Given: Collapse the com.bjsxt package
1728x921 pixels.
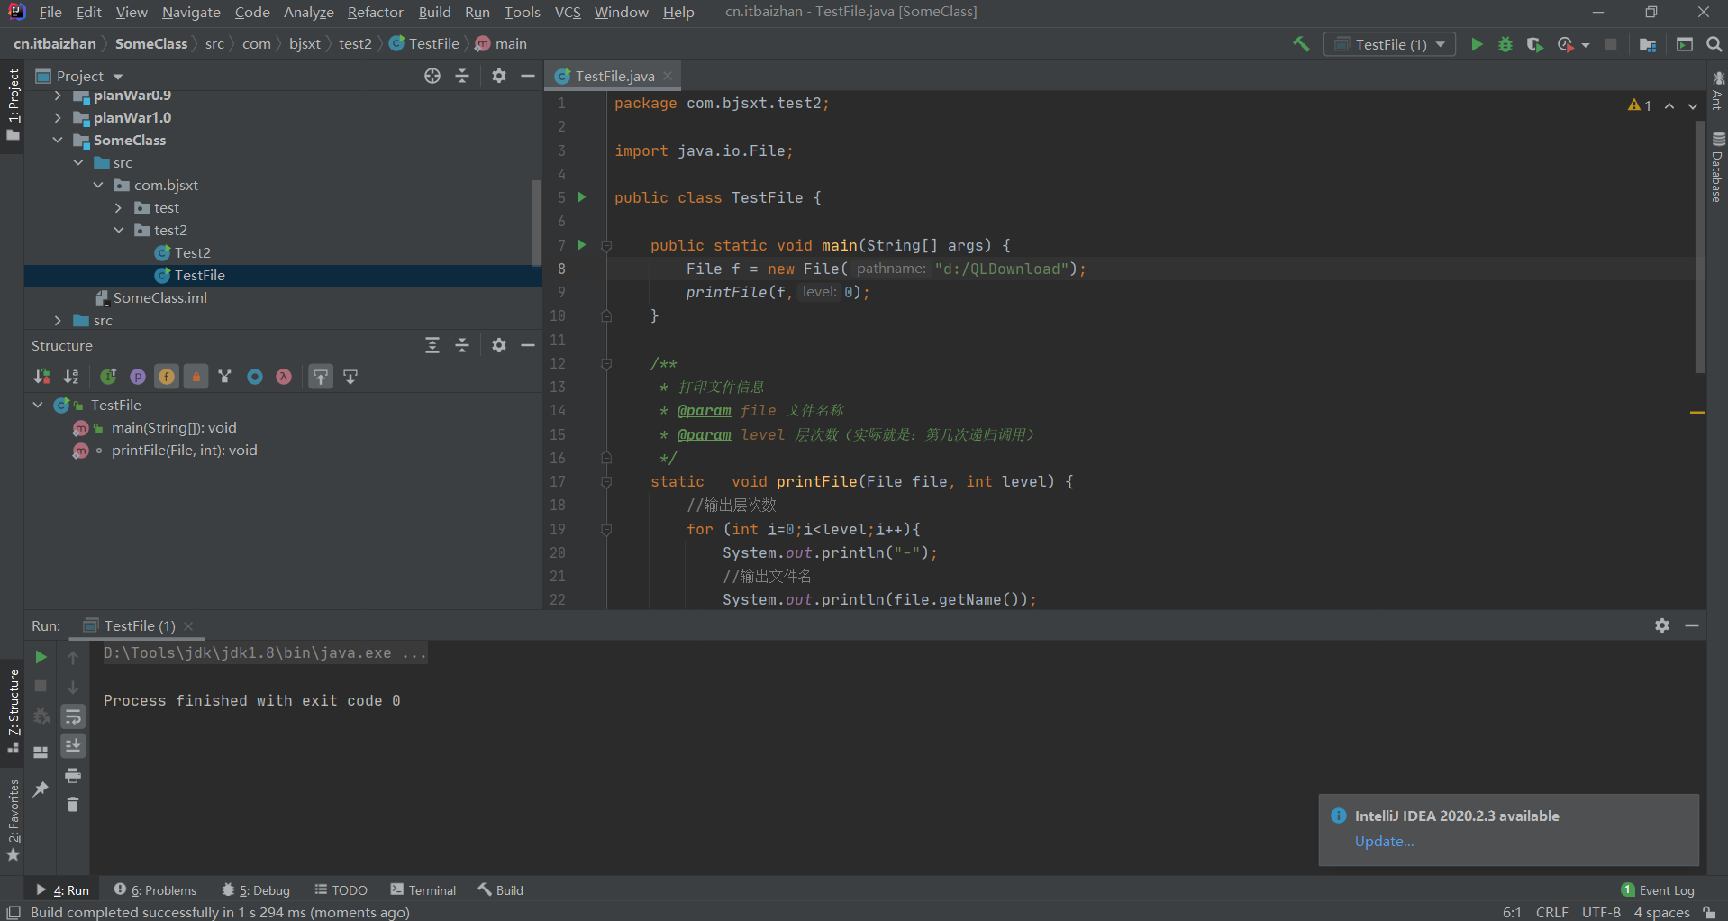Looking at the screenshot, I should (x=98, y=185).
